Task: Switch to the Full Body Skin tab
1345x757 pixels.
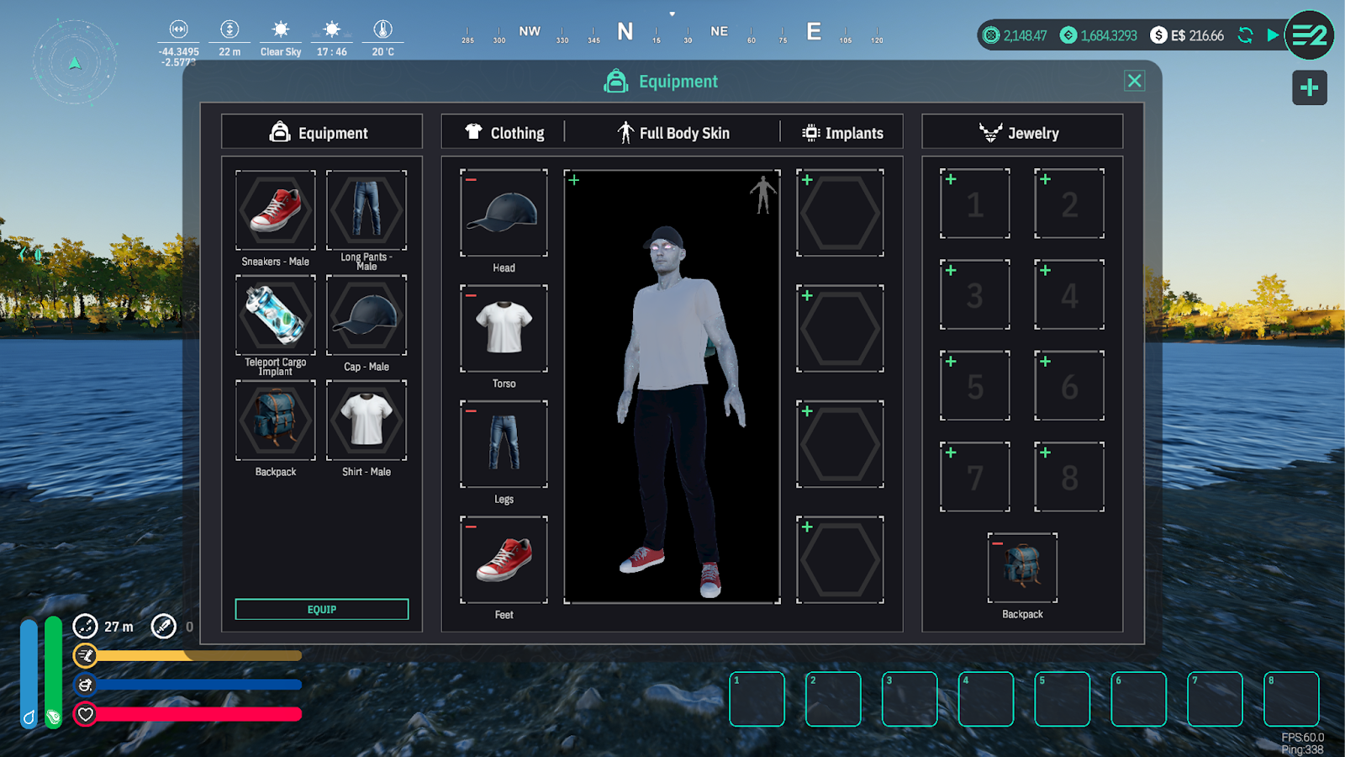Action: click(672, 133)
